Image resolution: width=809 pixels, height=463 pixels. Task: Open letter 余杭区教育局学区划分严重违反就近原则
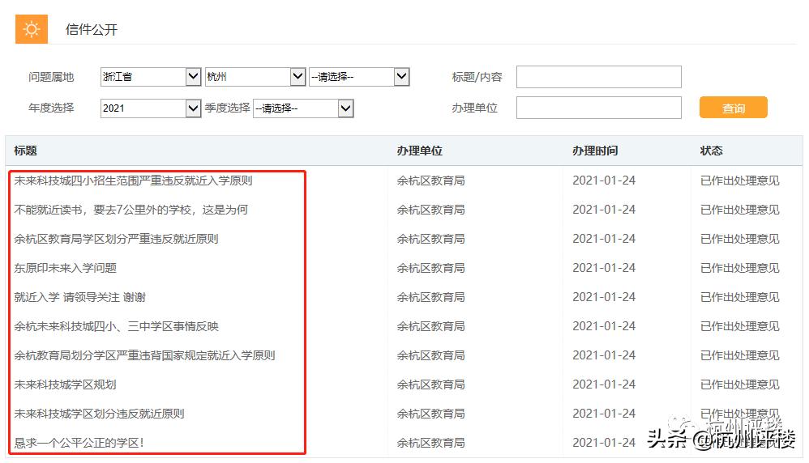116,239
